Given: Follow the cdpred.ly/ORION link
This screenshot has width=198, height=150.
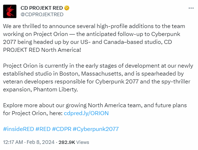Looking at the screenshot, I should point(86,113).
